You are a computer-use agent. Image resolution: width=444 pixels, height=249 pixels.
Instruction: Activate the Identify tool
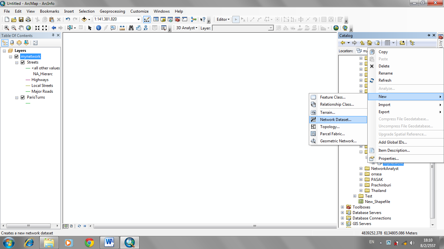pyautogui.click(x=98, y=28)
